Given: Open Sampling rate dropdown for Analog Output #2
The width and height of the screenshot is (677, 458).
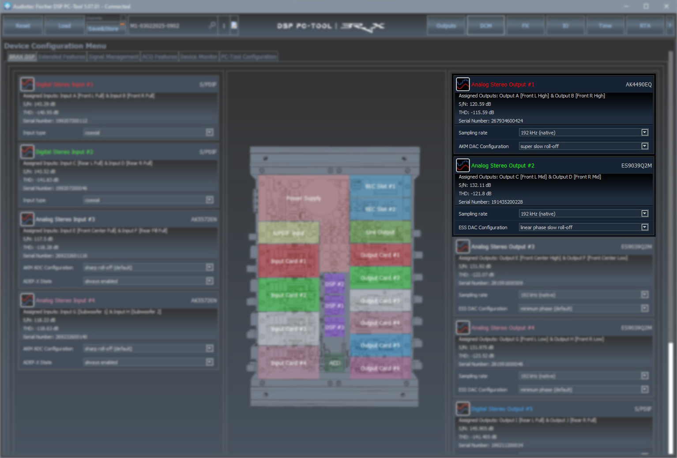Looking at the screenshot, I should [x=644, y=214].
